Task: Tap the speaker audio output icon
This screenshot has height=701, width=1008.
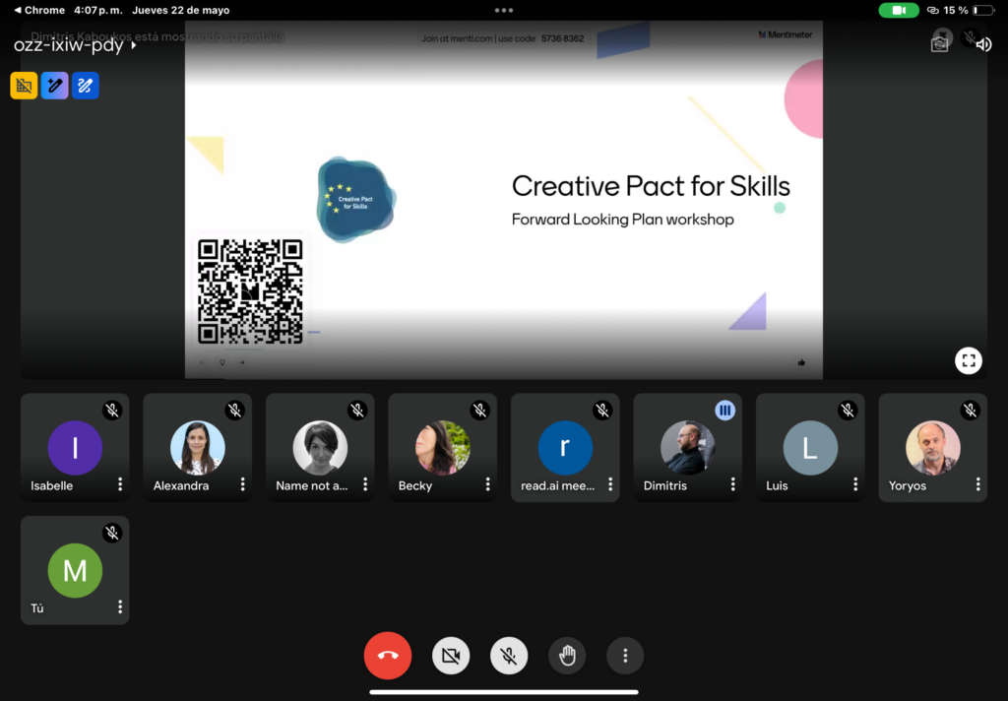Action: point(982,44)
